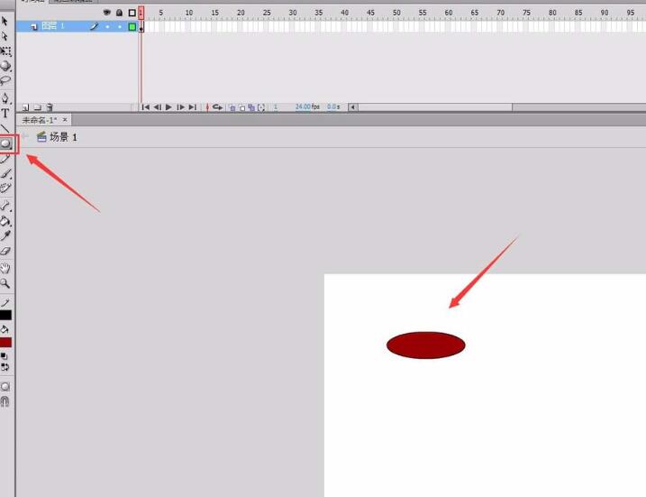Screen dimensions: 646x497
Task: Toggle outline view on layer 1 green square
Action: coord(132,27)
